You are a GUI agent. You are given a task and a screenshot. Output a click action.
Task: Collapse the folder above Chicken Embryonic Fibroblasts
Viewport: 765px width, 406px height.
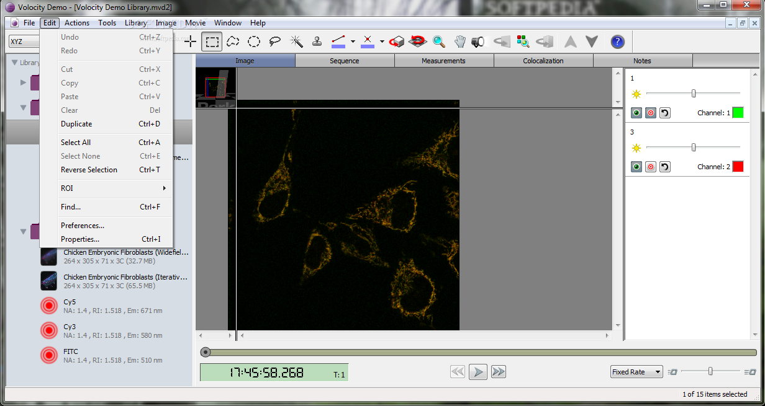click(24, 232)
